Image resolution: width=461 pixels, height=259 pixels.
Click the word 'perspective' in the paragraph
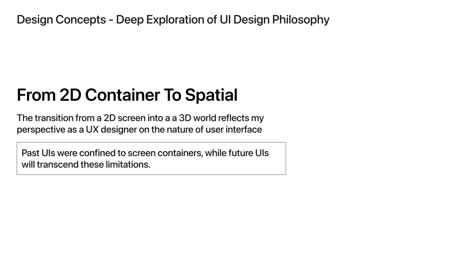tap(41, 129)
